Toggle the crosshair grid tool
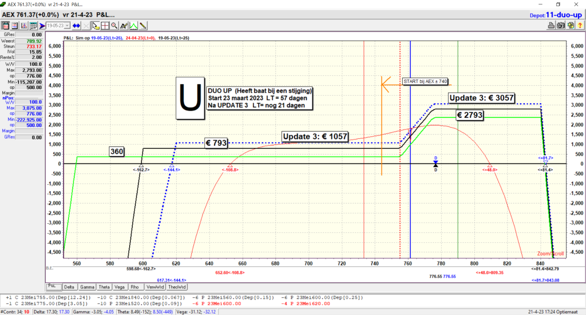This screenshot has height=315, width=586. click(x=105, y=26)
